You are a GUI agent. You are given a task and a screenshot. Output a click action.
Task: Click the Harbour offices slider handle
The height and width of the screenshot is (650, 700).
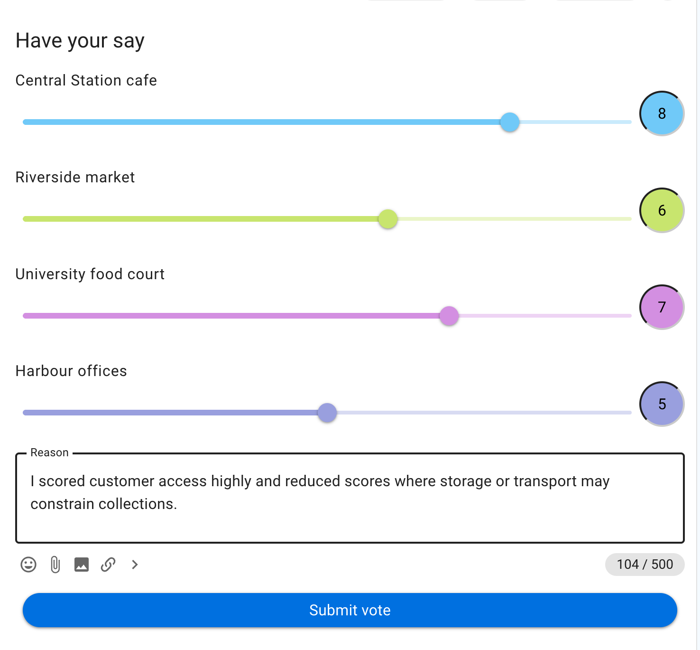click(327, 413)
